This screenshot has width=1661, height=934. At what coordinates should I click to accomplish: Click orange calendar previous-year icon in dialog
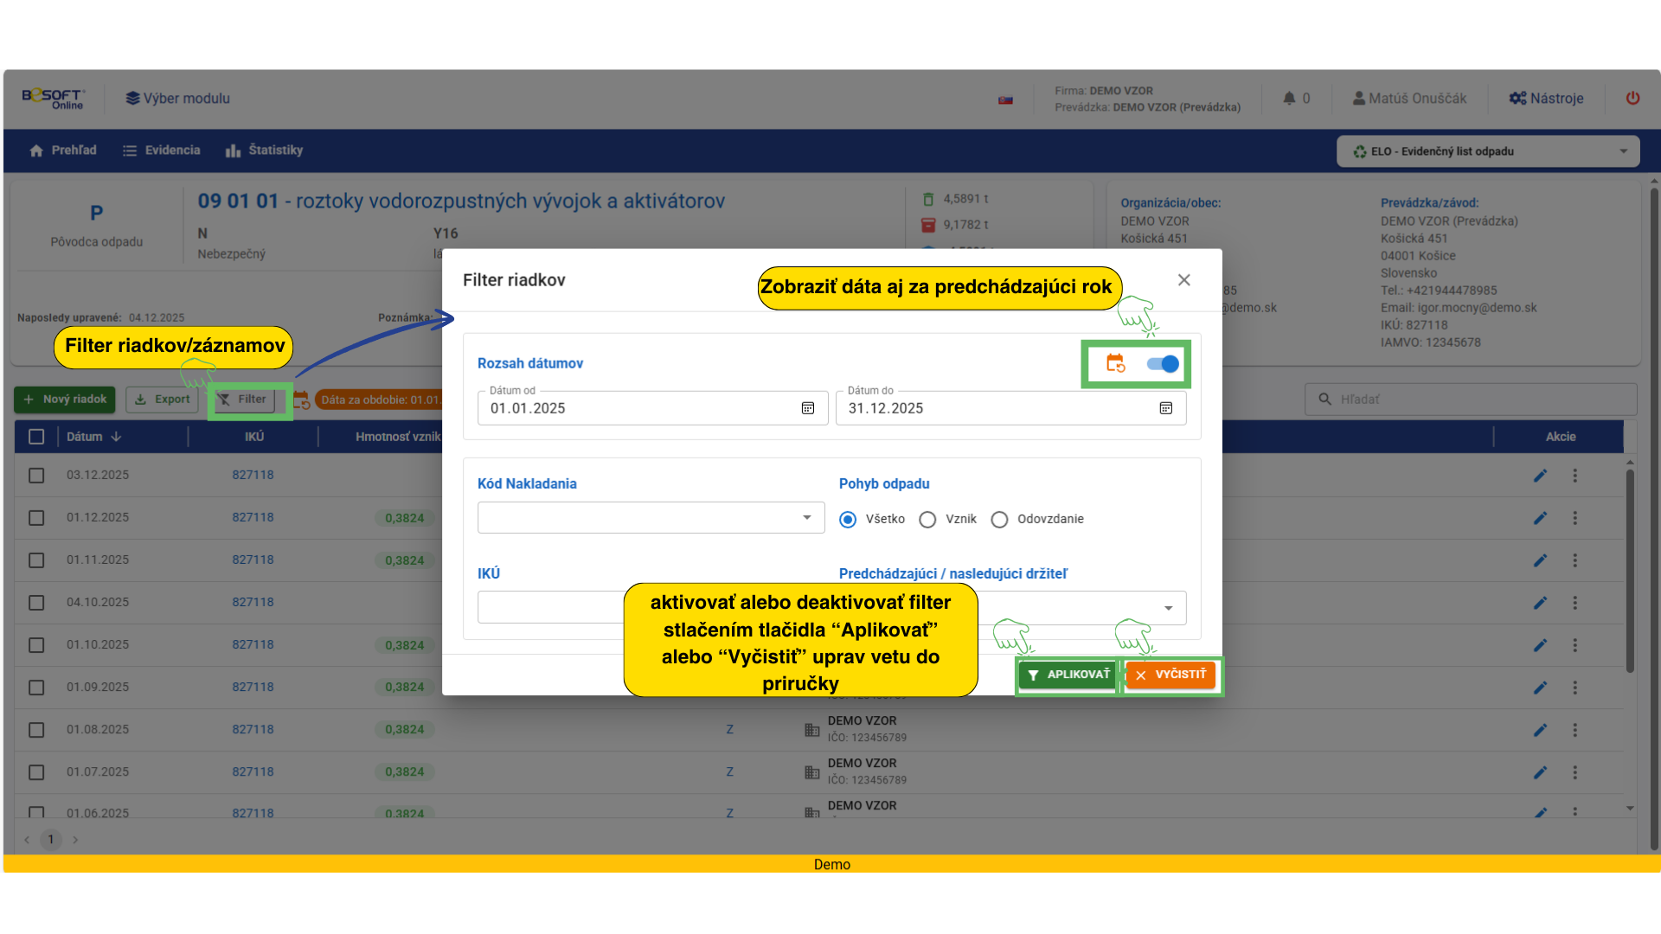pos(1115,364)
